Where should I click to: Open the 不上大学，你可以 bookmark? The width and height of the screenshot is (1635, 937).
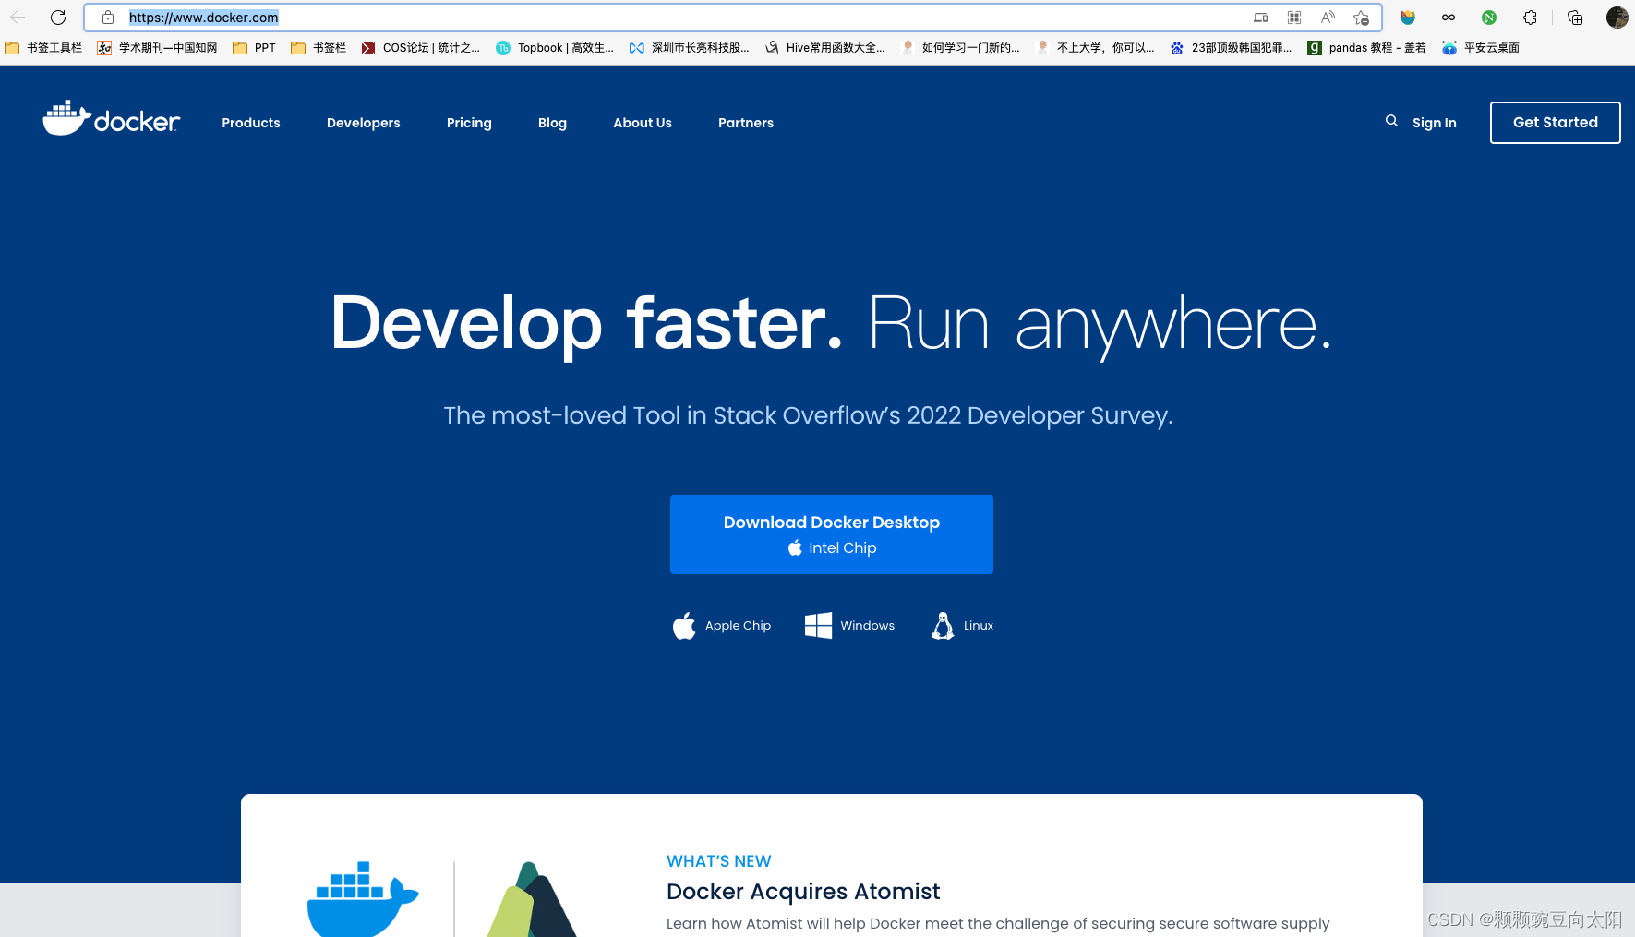pyautogui.click(x=1095, y=48)
